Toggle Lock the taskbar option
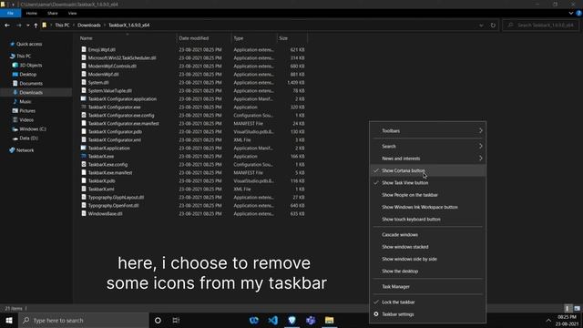The height and width of the screenshot is (328, 583). 428,302
